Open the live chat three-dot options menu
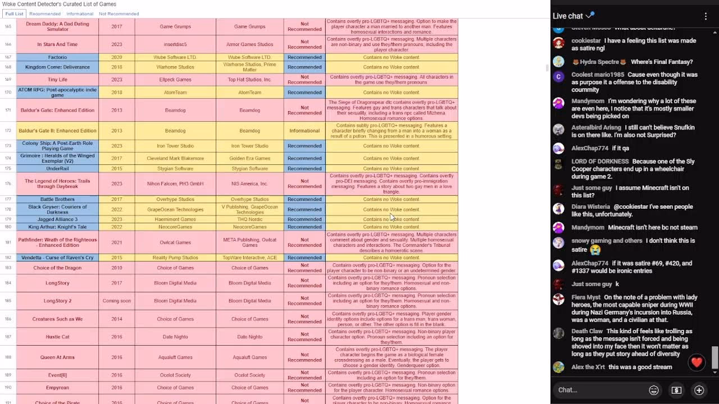 [706, 16]
